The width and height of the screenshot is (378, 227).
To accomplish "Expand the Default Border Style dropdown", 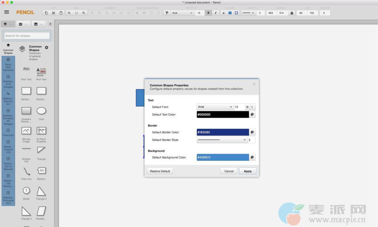I will [x=222, y=140].
